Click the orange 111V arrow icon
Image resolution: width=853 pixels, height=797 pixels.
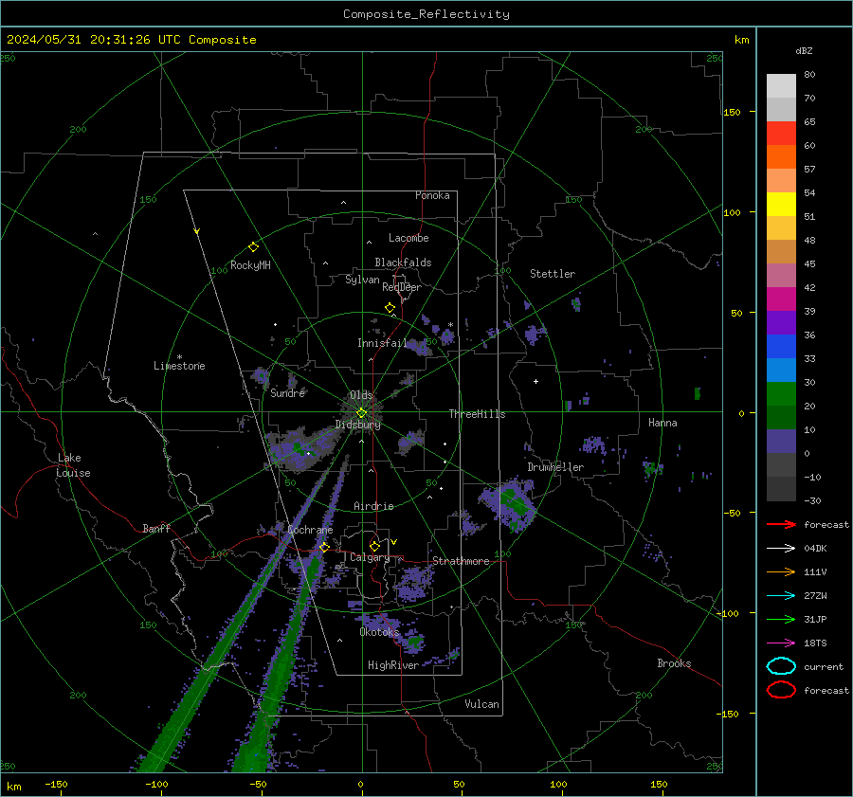[x=781, y=571]
